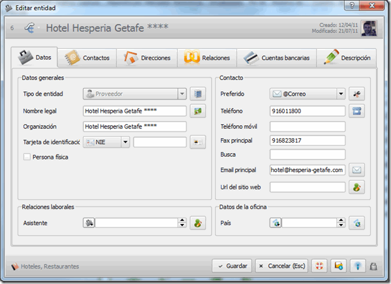Click the Fax principal field
Image resolution: width=391 pixels, height=284 pixels.
[308, 141]
